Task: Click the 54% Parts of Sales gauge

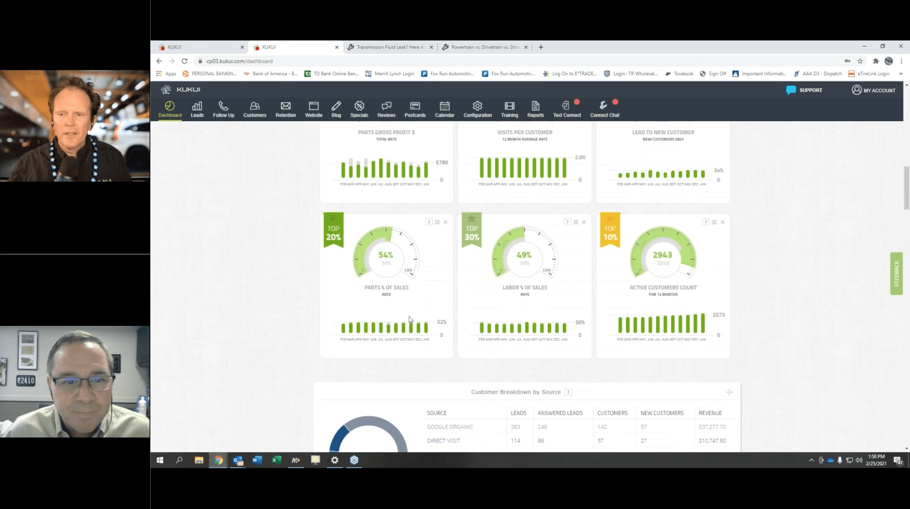Action: pos(386,253)
